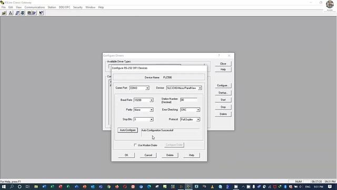Click Delete in the Configure Drivers window
This screenshot has height=190, width=337.
[223, 114]
